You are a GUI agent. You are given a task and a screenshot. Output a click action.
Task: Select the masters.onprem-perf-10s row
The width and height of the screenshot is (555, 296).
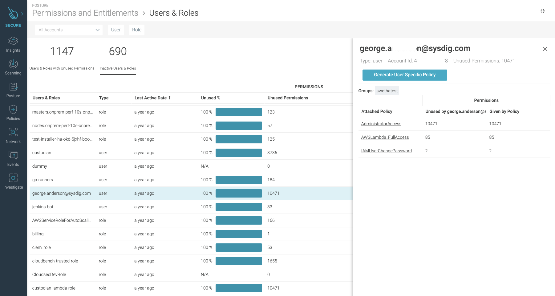coord(191,112)
